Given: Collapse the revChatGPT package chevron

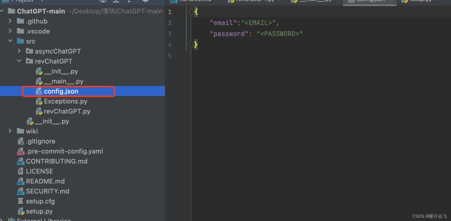Looking at the screenshot, I should point(19,61).
